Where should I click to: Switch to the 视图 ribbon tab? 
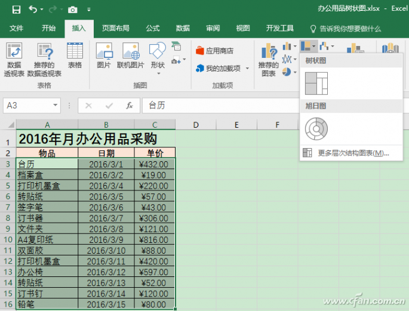tap(243, 28)
